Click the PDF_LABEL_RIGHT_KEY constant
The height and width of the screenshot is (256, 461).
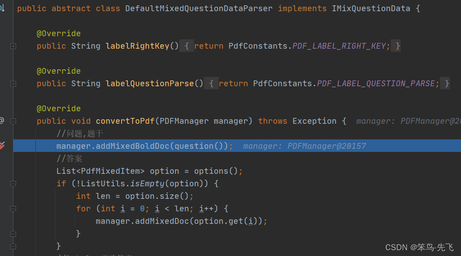tap(339, 46)
